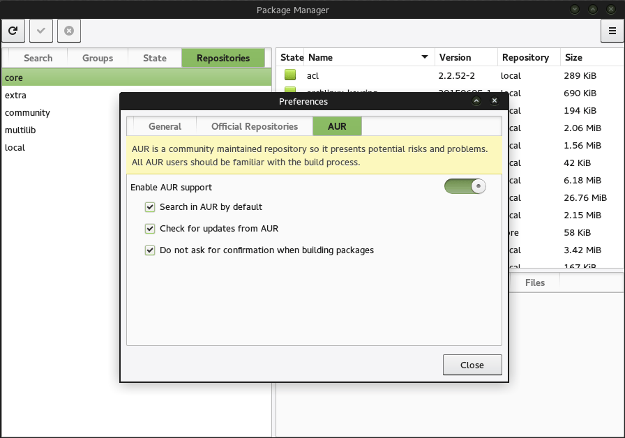Click the 194 KiB size cell

pos(580,111)
